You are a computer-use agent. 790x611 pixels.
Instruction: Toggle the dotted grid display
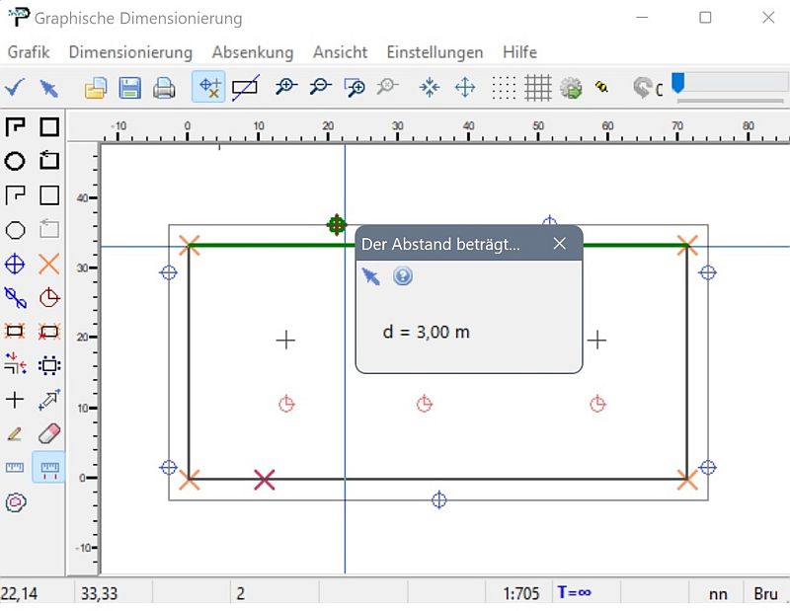[x=504, y=88]
